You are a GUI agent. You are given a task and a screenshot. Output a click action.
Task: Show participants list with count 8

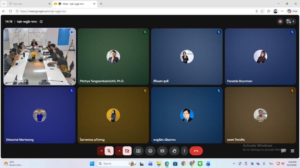[291, 22]
